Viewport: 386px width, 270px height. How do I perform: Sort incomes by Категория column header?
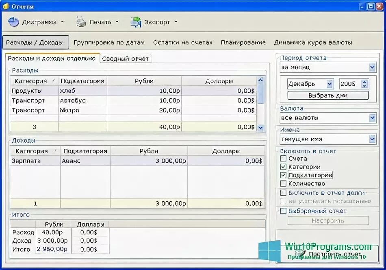click(35, 151)
